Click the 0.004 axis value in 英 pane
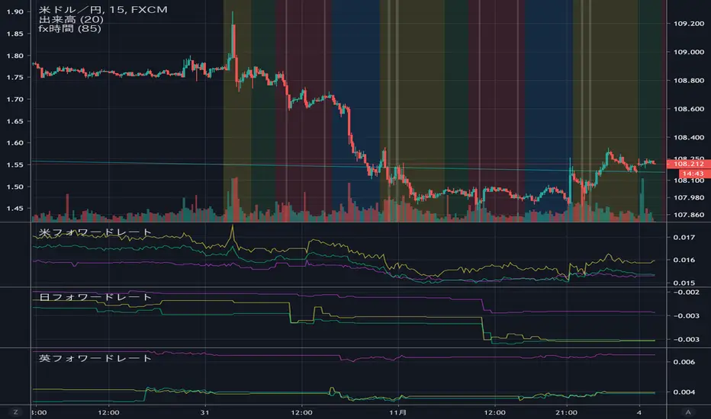711x419 pixels. tap(684, 392)
